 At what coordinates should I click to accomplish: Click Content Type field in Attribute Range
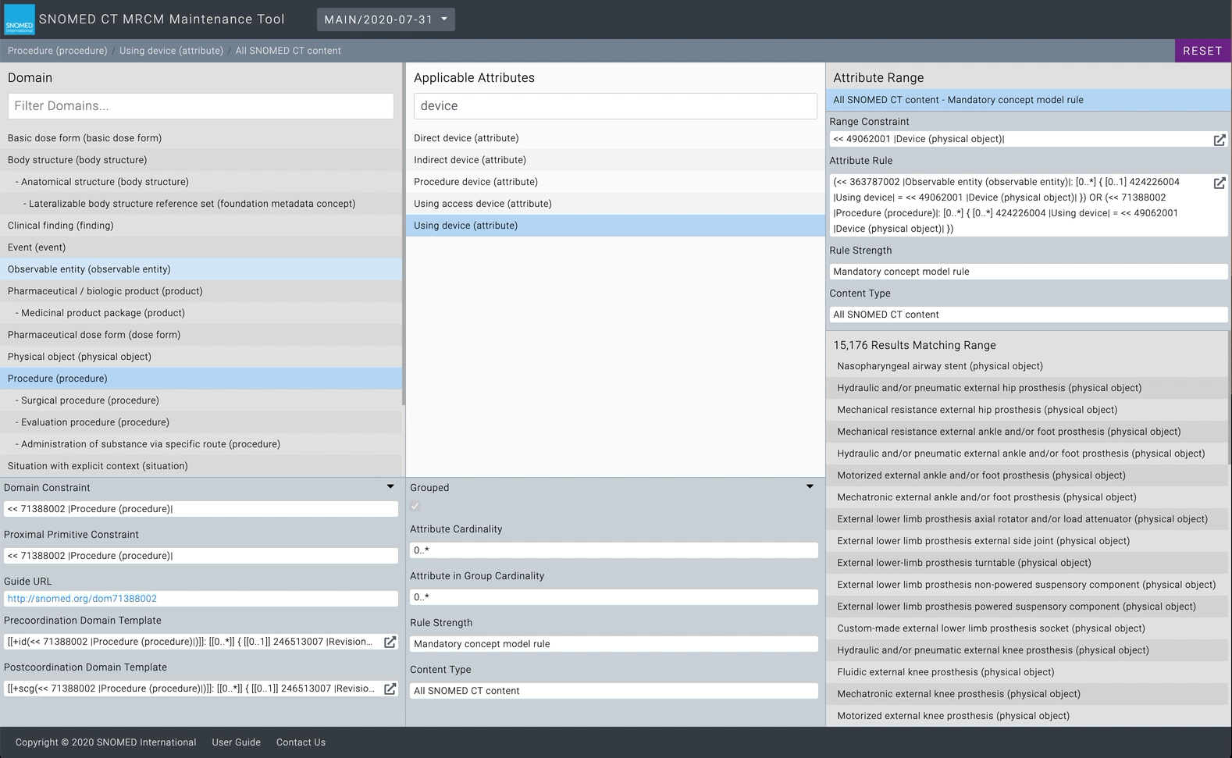pos(1028,315)
